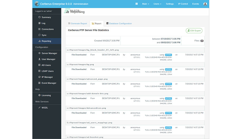Click HTTPS badge under add-domain-btn.png entry
This screenshot has height=139, width=241.
(168, 99)
